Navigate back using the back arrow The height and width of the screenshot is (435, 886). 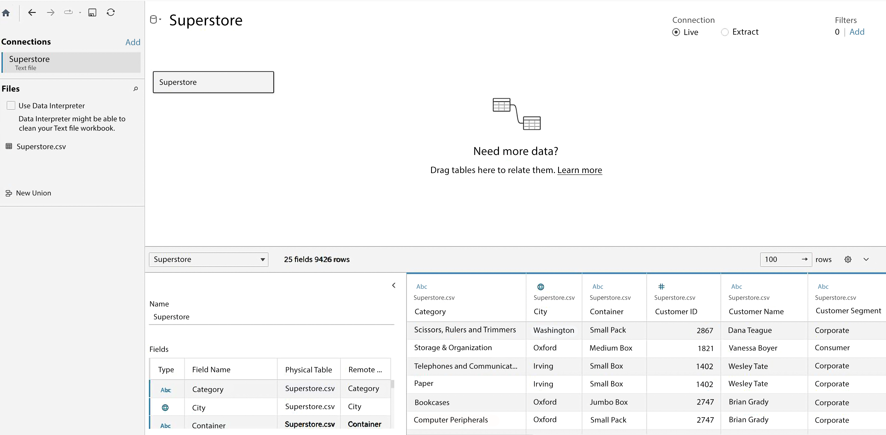(x=32, y=13)
